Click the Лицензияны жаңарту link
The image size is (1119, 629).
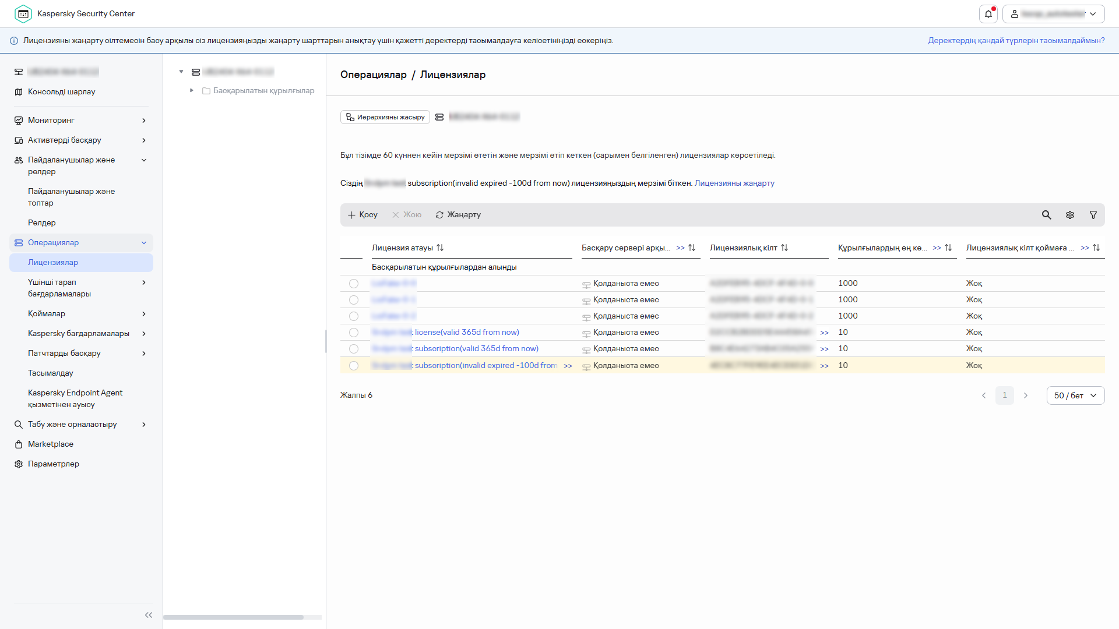tap(734, 183)
